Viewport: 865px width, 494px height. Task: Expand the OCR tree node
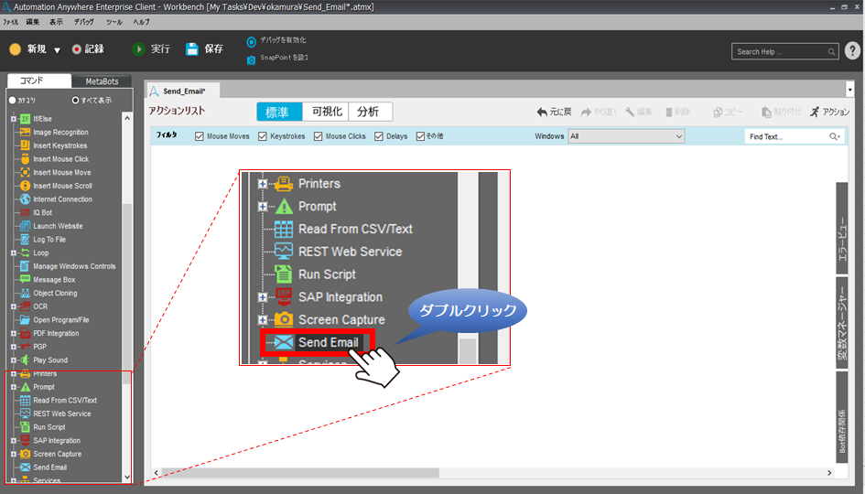tap(14, 306)
